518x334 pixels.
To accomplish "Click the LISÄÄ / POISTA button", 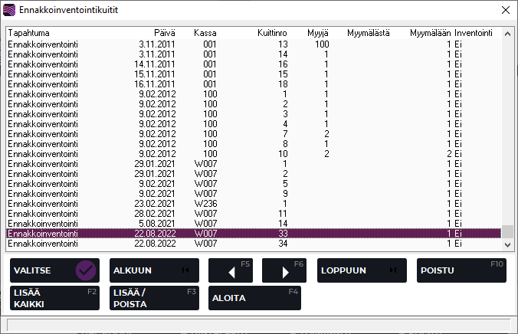I will click(x=154, y=298).
